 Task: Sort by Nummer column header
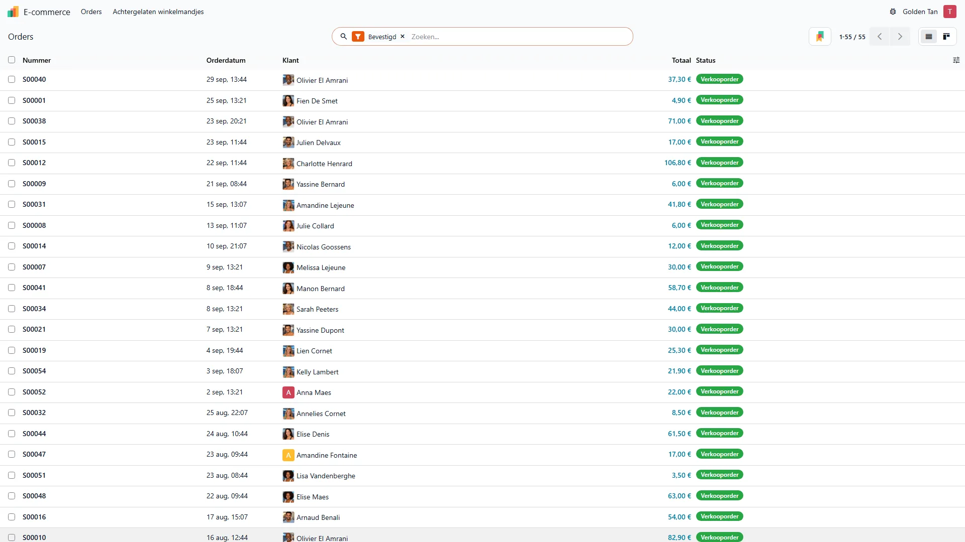(37, 60)
